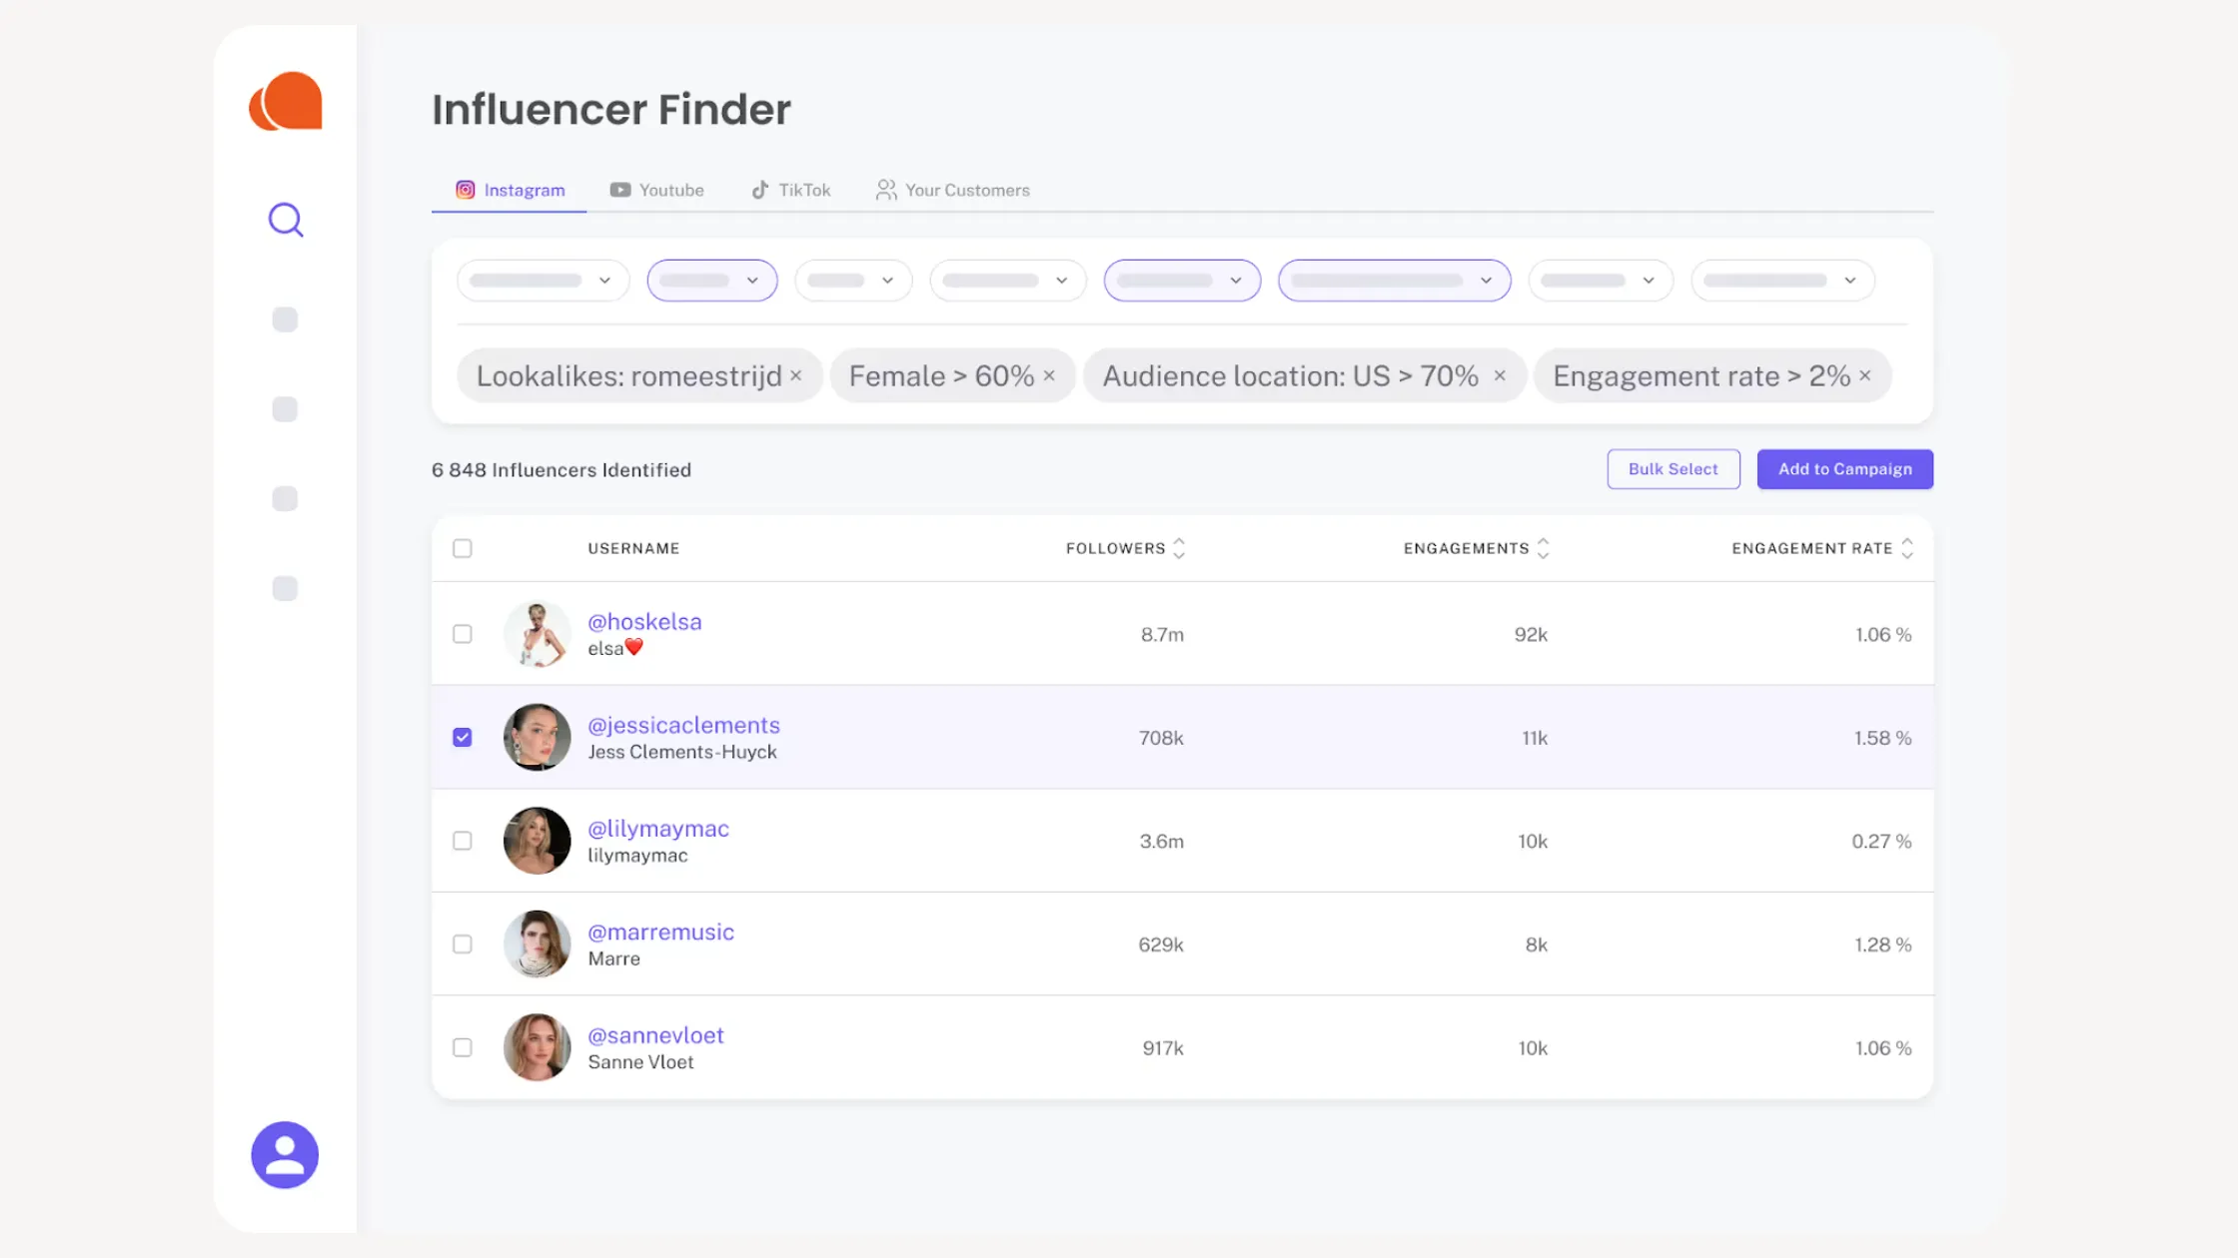Check the @hoskelsa row checkbox
This screenshot has width=2238, height=1258.
click(x=463, y=634)
